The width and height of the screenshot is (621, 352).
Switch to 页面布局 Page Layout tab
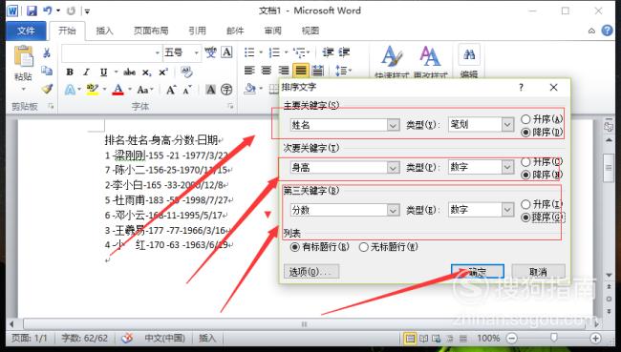[x=151, y=31]
